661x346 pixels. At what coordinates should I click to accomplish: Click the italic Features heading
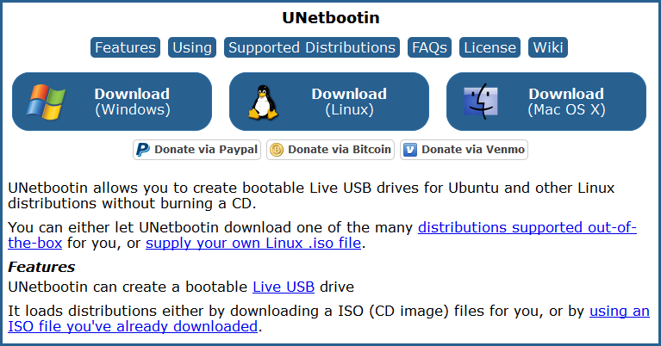tap(41, 268)
